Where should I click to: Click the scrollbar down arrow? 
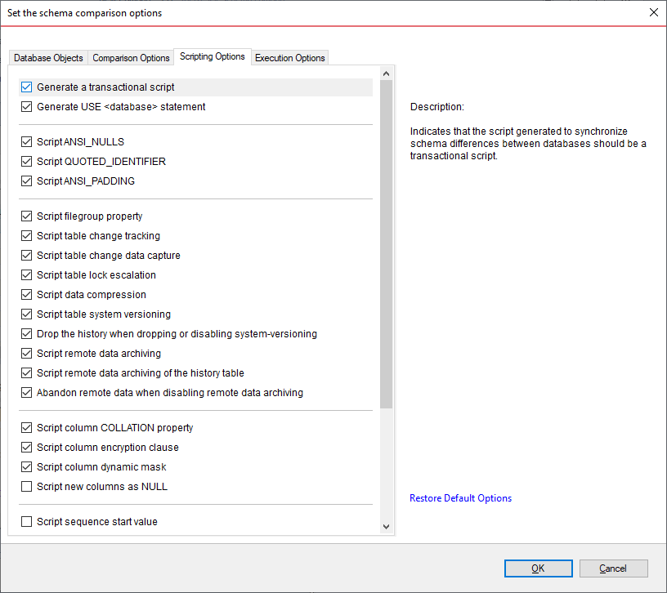pos(387,527)
